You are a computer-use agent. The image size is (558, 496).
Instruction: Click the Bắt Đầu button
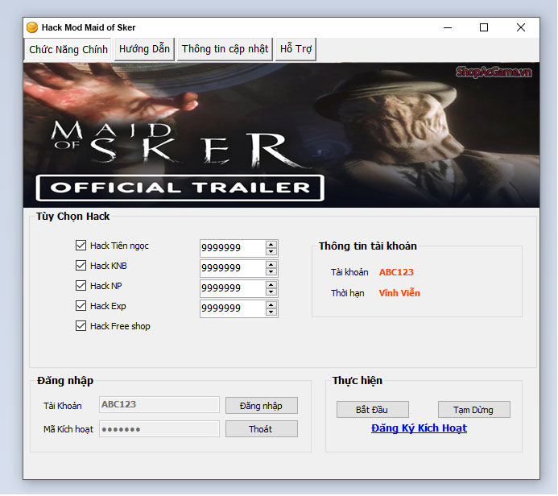coord(372,410)
